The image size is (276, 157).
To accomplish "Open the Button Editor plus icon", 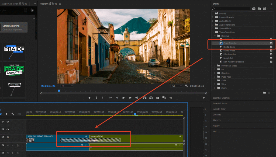I will click(x=204, y=98).
